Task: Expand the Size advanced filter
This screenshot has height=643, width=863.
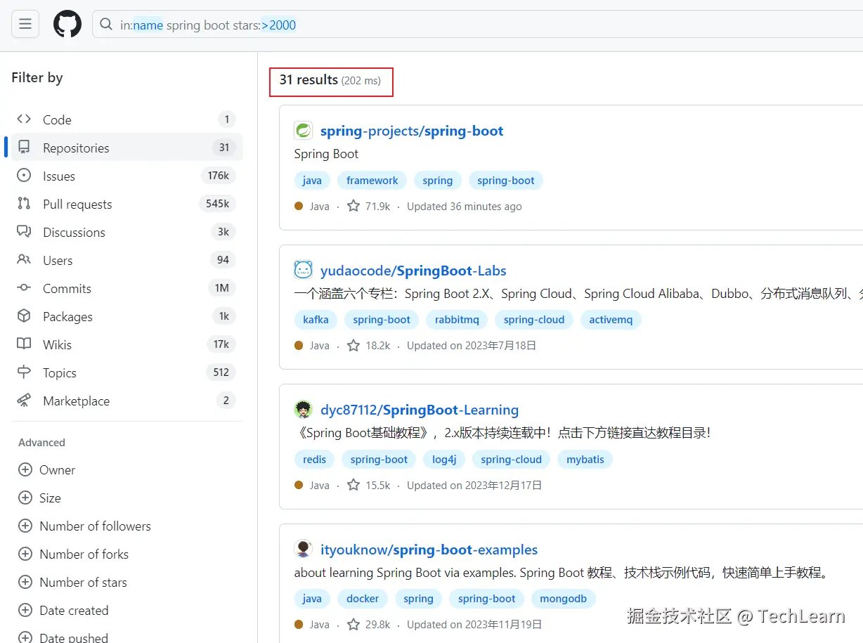Action: 39,498
